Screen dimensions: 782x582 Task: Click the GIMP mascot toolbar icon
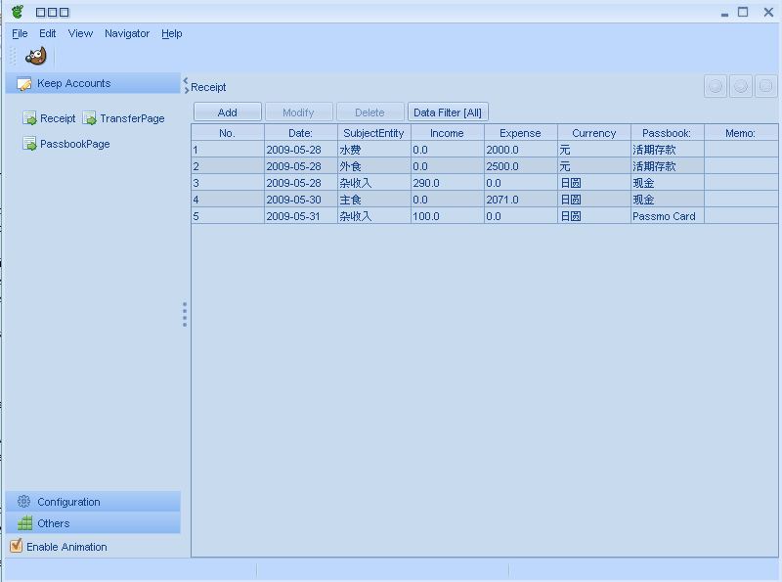[36, 57]
